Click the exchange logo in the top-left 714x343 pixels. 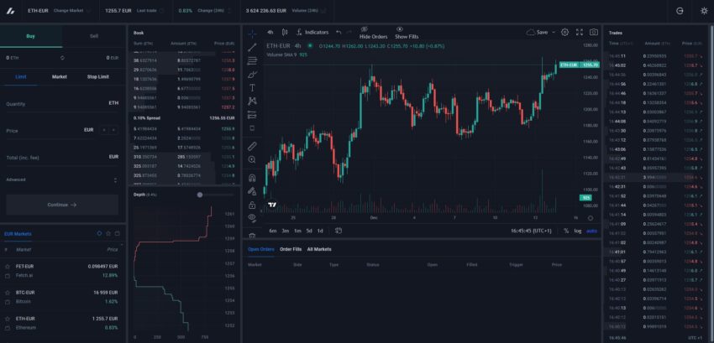point(10,11)
